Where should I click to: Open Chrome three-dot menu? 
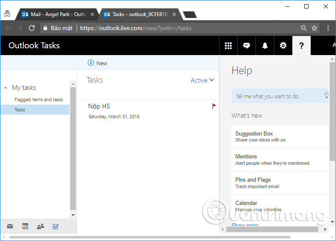(x=328, y=28)
